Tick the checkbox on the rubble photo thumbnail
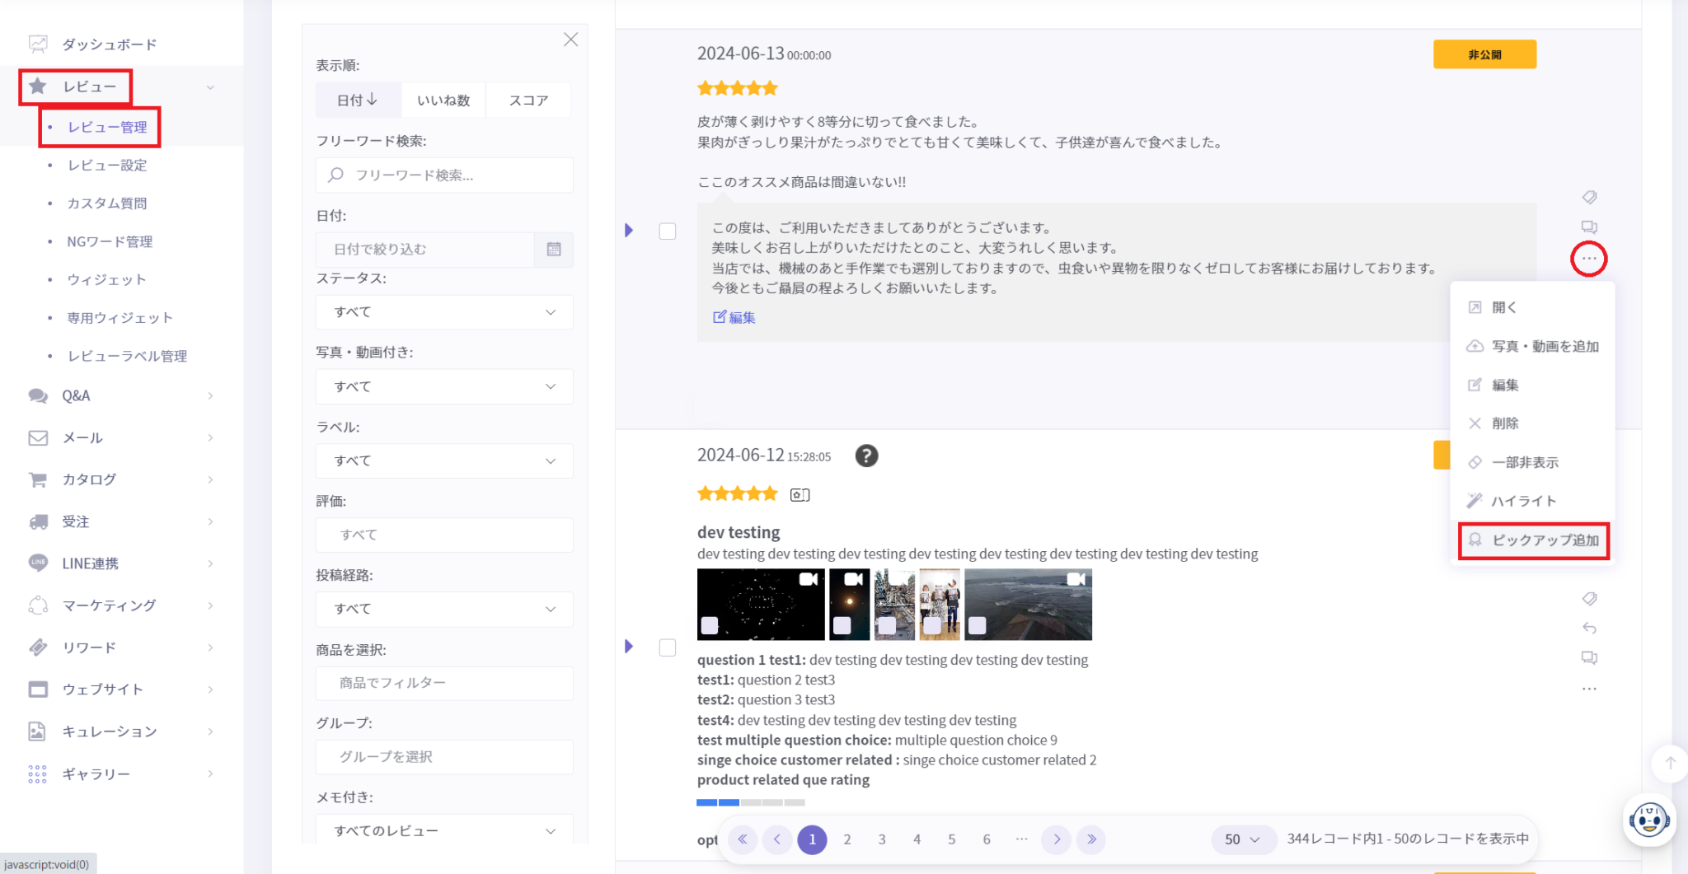Screen dimensions: 1688x874 click(x=887, y=625)
